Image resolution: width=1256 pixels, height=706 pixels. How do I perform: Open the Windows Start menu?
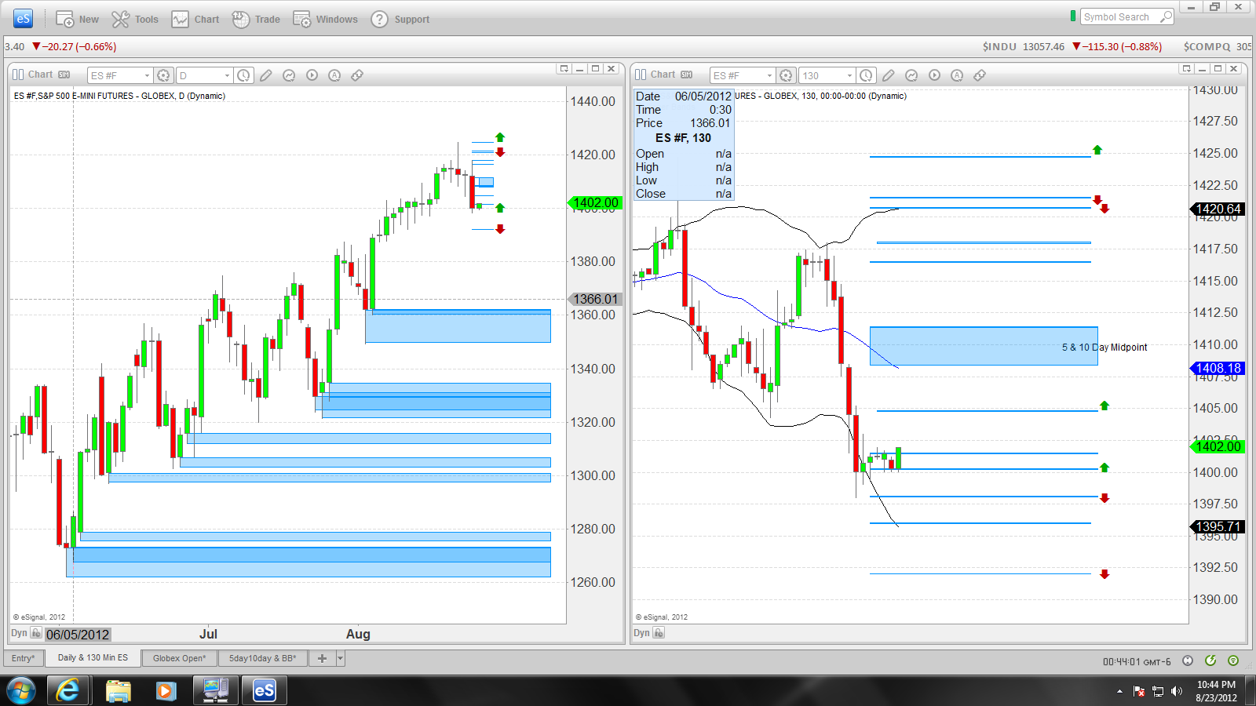[x=21, y=690]
